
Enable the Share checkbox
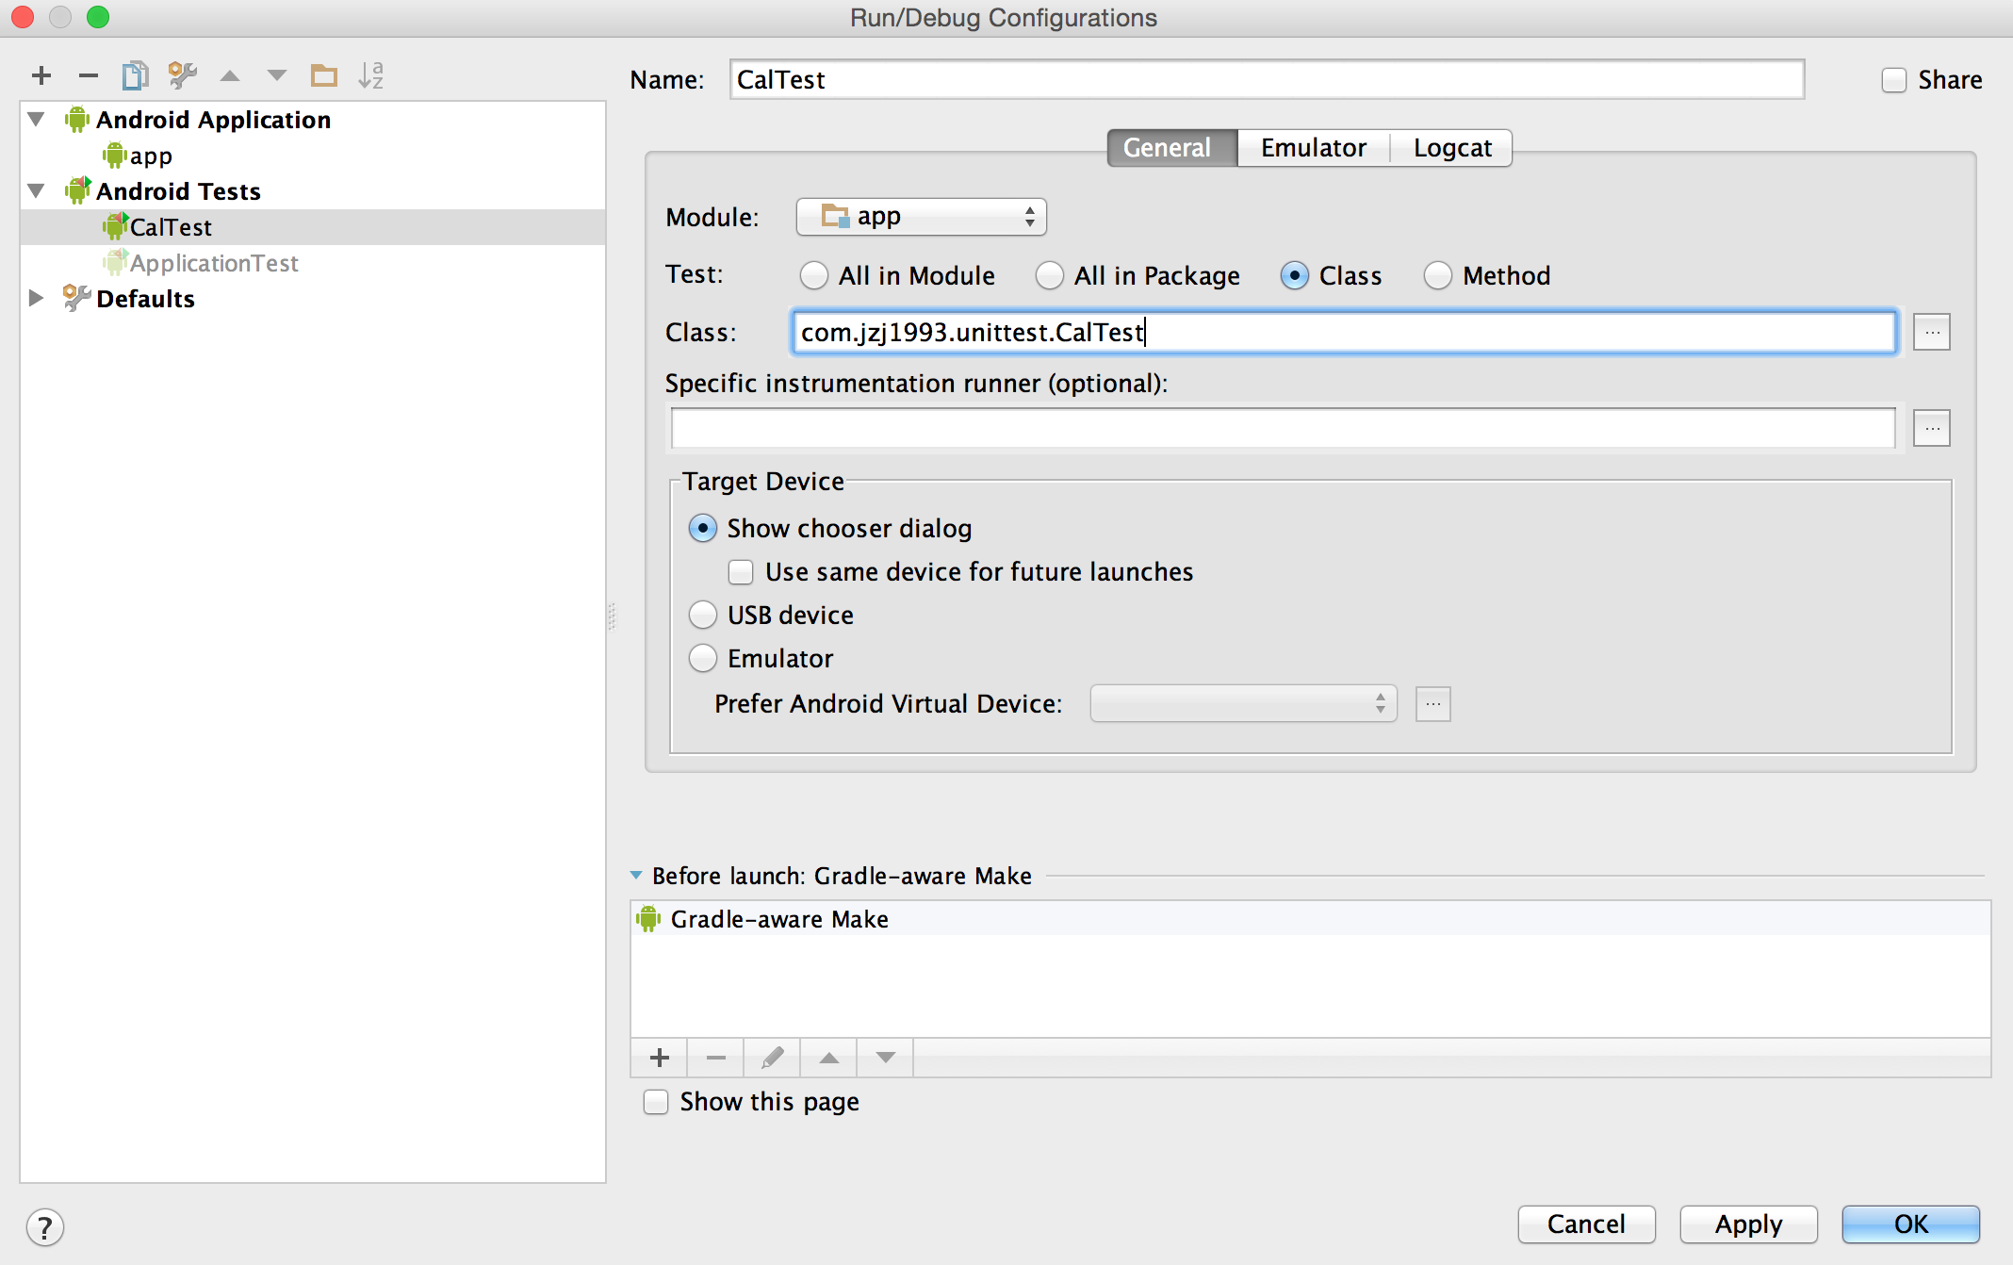pos(1893,80)
